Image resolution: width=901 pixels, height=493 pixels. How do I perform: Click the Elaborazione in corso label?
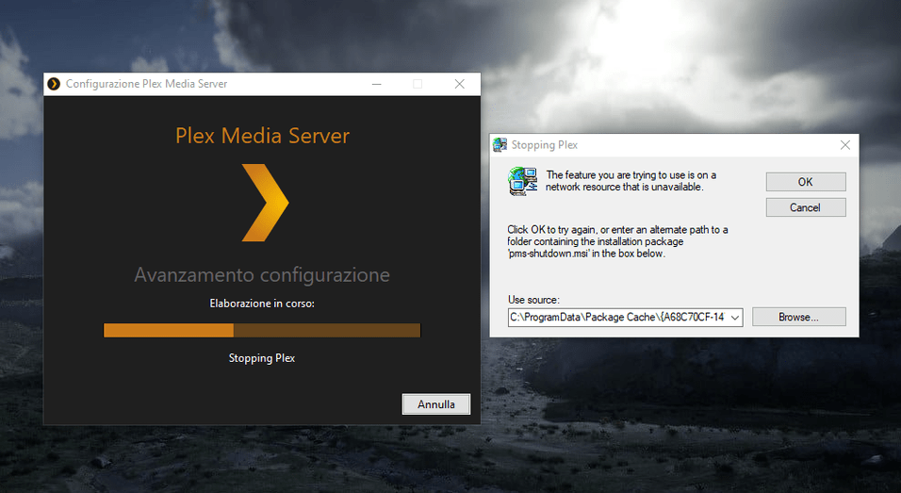coord(262,304)
